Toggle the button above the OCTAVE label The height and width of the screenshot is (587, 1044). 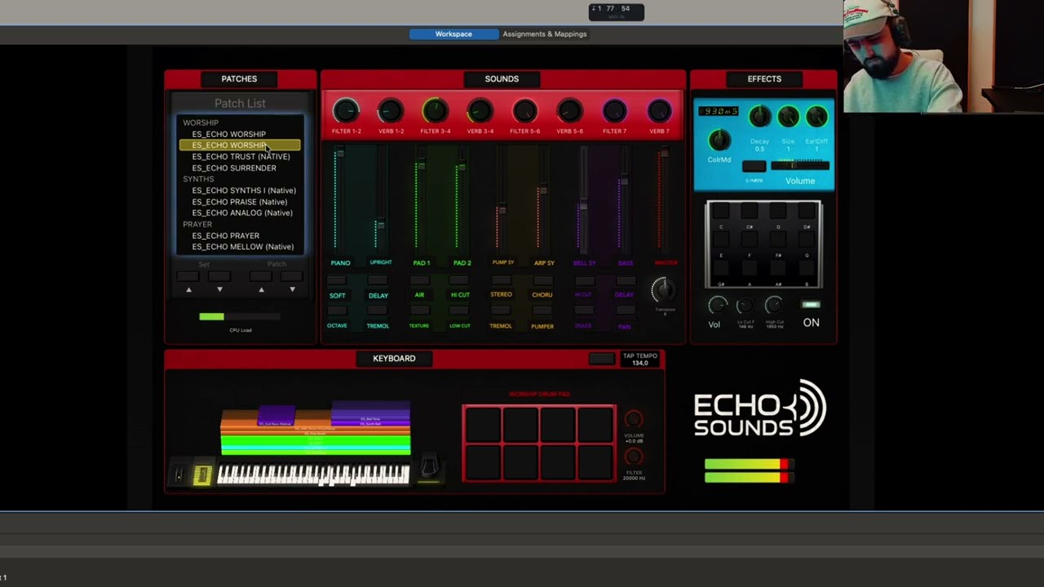tap(337, 311)
